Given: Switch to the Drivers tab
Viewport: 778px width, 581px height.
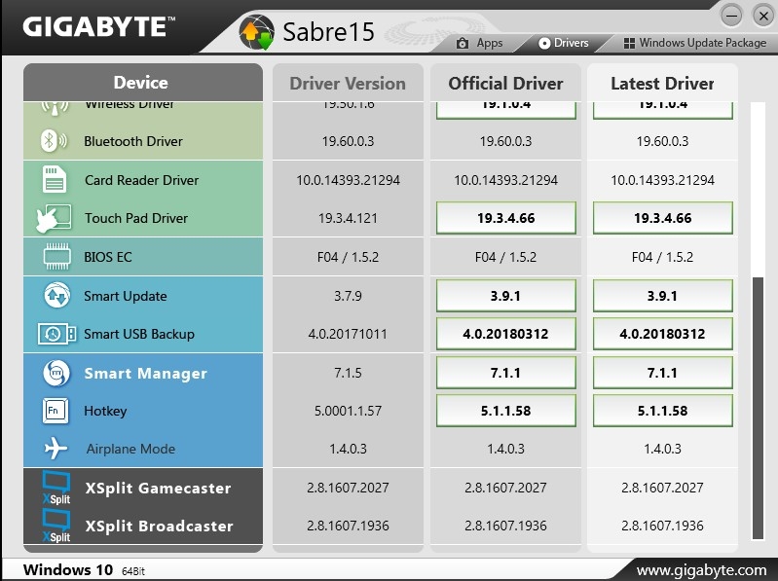Looking at the screenshot, I should click(564, 43).
